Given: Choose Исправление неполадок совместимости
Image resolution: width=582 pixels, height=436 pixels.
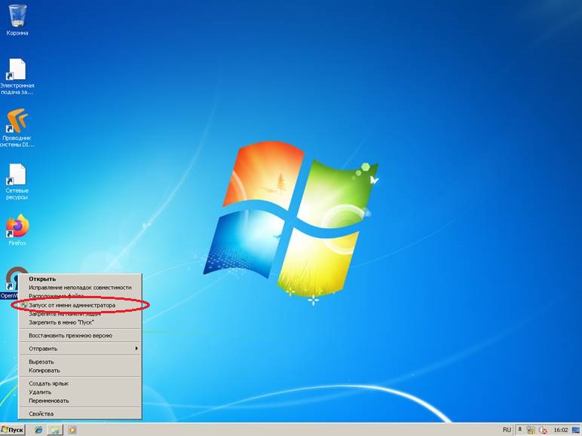Looking at the screenshot, I should click(80, 288).
